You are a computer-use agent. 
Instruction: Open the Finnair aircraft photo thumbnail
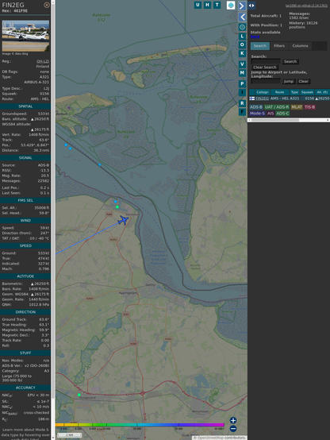point(25,36)
